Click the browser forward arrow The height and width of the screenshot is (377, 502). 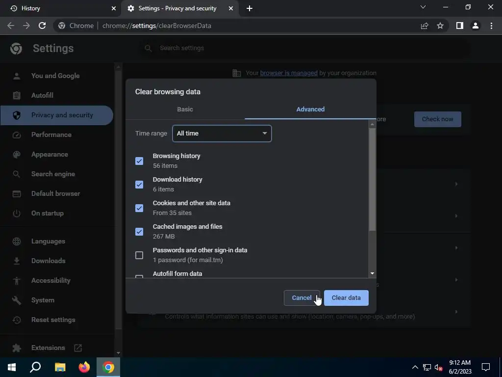[26, 26]
